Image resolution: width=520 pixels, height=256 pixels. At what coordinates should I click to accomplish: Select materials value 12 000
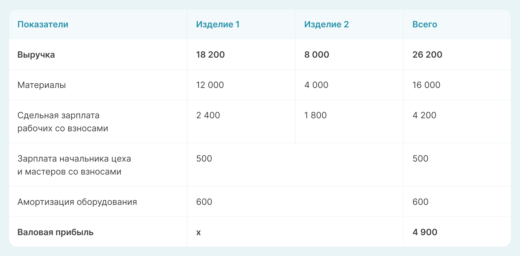[x=210, y=85]
